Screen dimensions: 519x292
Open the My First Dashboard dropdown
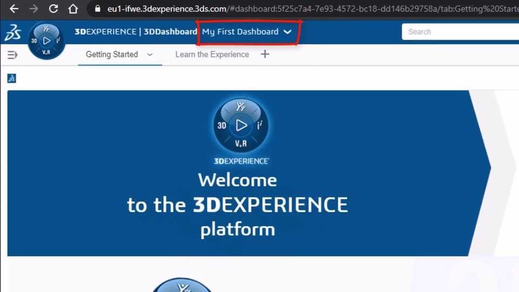(x=247, y=32)
